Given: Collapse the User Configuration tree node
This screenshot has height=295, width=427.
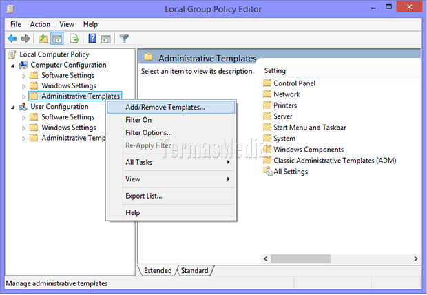Looking at the screenshot, I should [x=14, y=107].
